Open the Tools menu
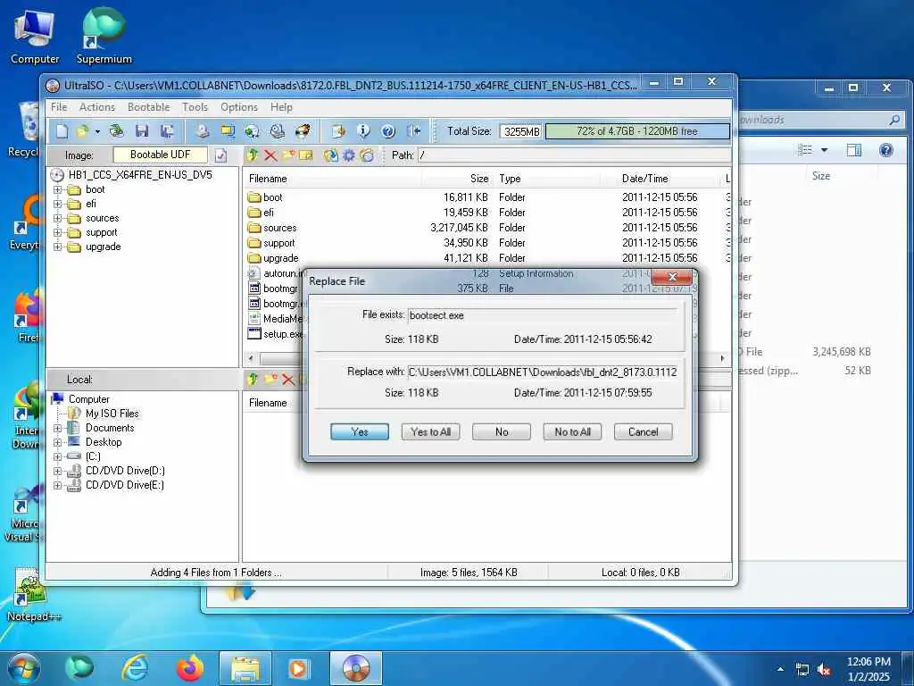Screen dimensions: 914x686 pyautogui.click(x=195, y=107)
